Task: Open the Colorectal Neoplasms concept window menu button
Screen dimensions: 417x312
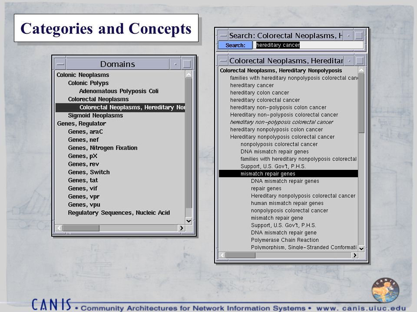Action: 224,61
